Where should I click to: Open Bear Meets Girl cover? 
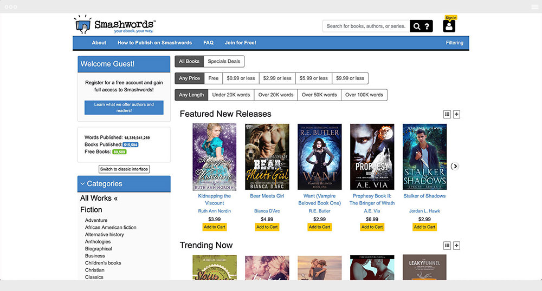267,157
